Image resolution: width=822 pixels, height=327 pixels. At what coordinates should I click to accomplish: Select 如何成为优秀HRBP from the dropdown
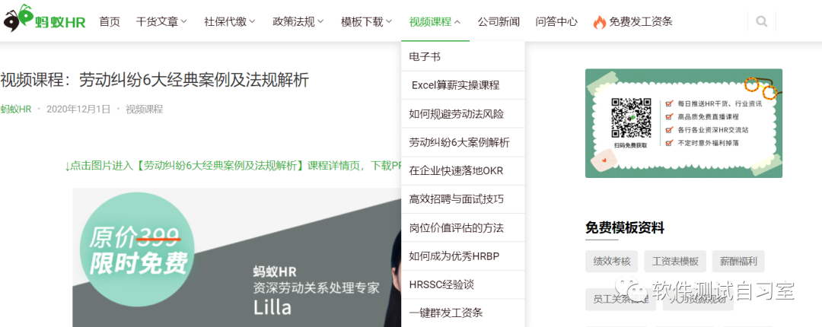click(463, 256)
